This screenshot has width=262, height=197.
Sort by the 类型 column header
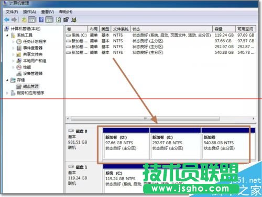(x=105, y=29)
